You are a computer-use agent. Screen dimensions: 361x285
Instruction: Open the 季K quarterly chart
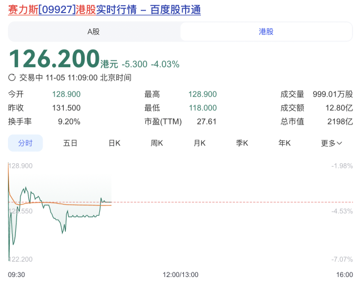coord(242,143)
